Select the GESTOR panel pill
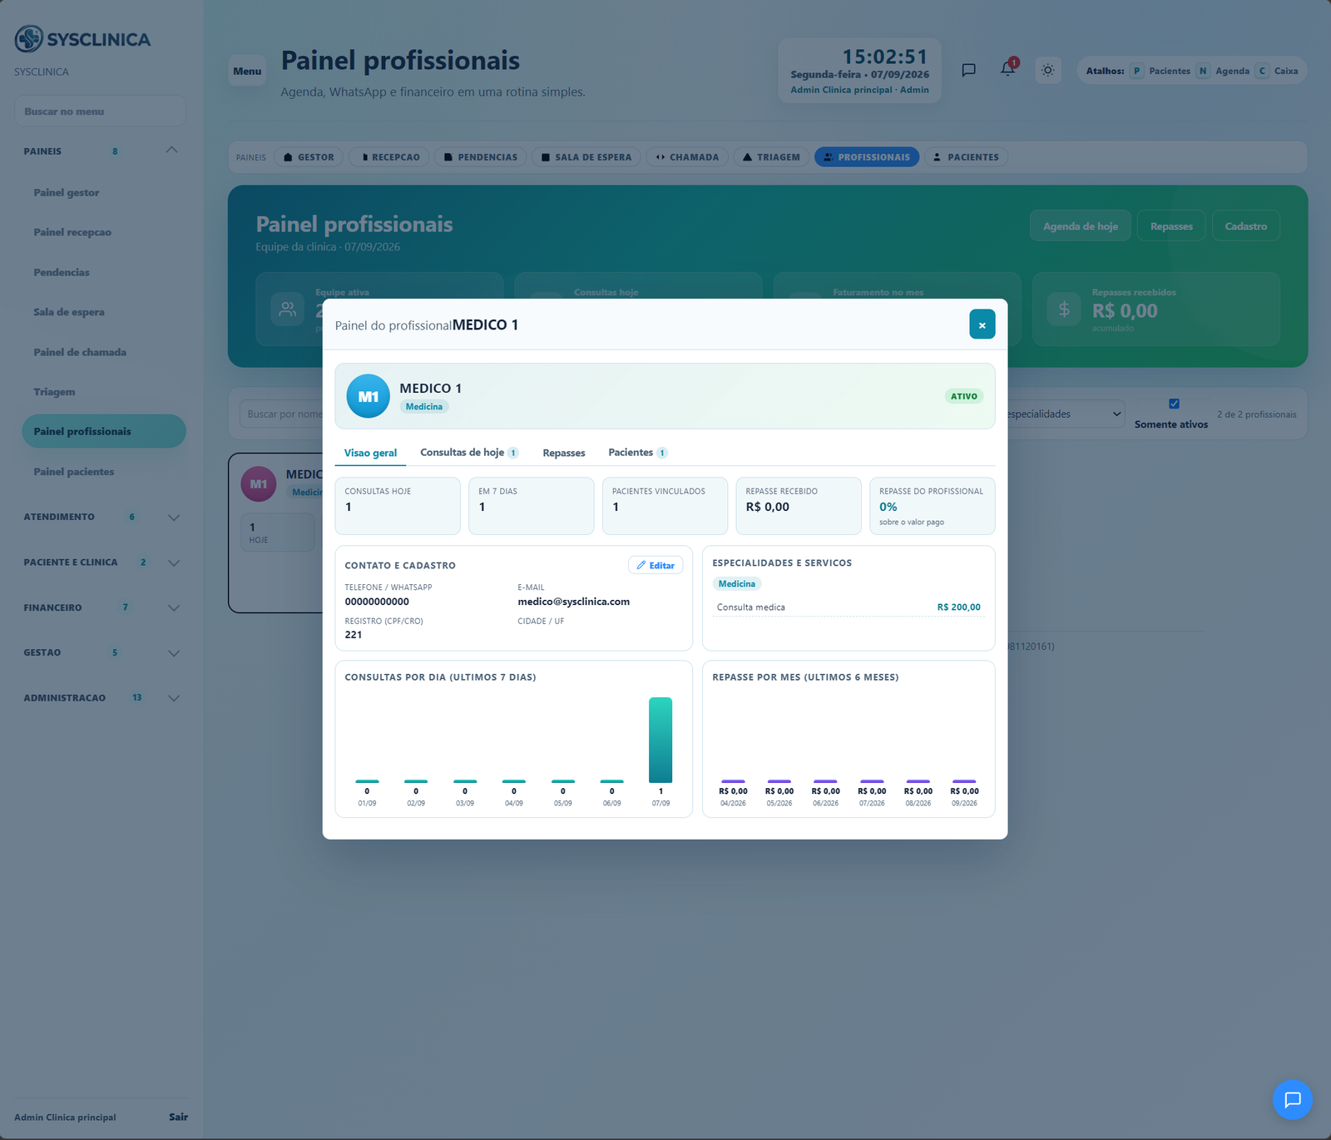This screenshot has width=1331, height=1140. coord(309,157)
